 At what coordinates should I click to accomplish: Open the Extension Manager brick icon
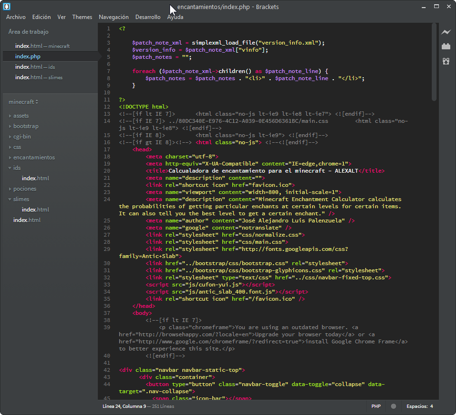coord(446,46)
